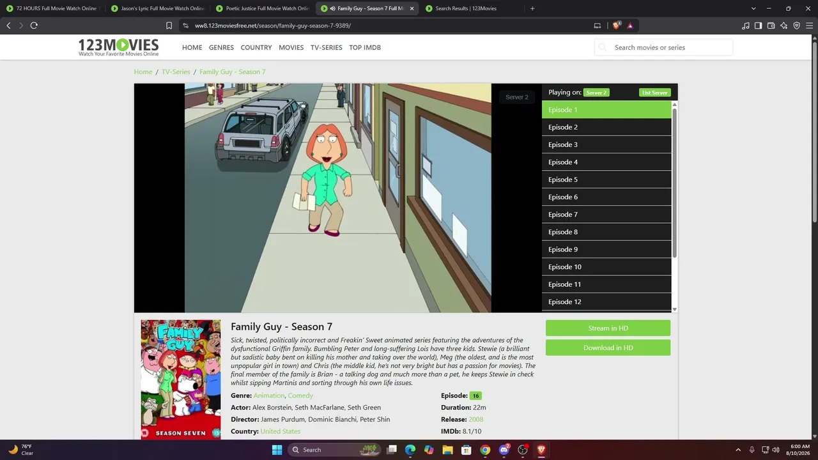The height and width of the screenshot is (460, 818).
Task: Close the Family Guy - Season 7 tab
Action: pyautogui.click(x=412, y=8)
